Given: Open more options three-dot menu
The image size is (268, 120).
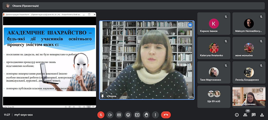Looking at the screenshot, I should click(x=155, y=115).
